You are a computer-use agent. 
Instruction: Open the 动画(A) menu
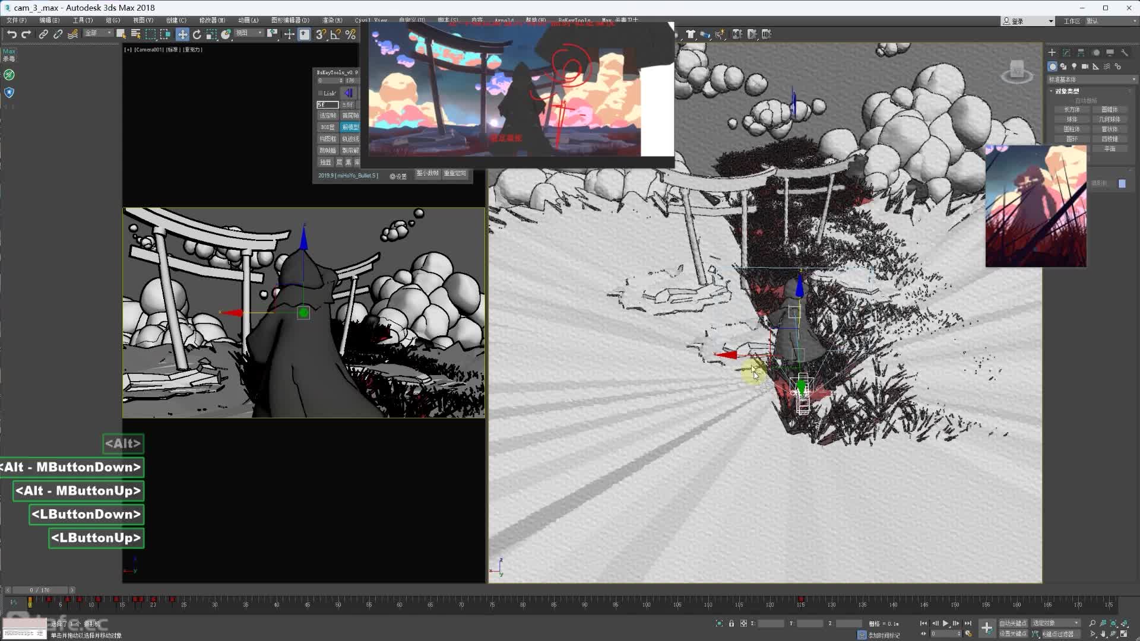point(248,20)
